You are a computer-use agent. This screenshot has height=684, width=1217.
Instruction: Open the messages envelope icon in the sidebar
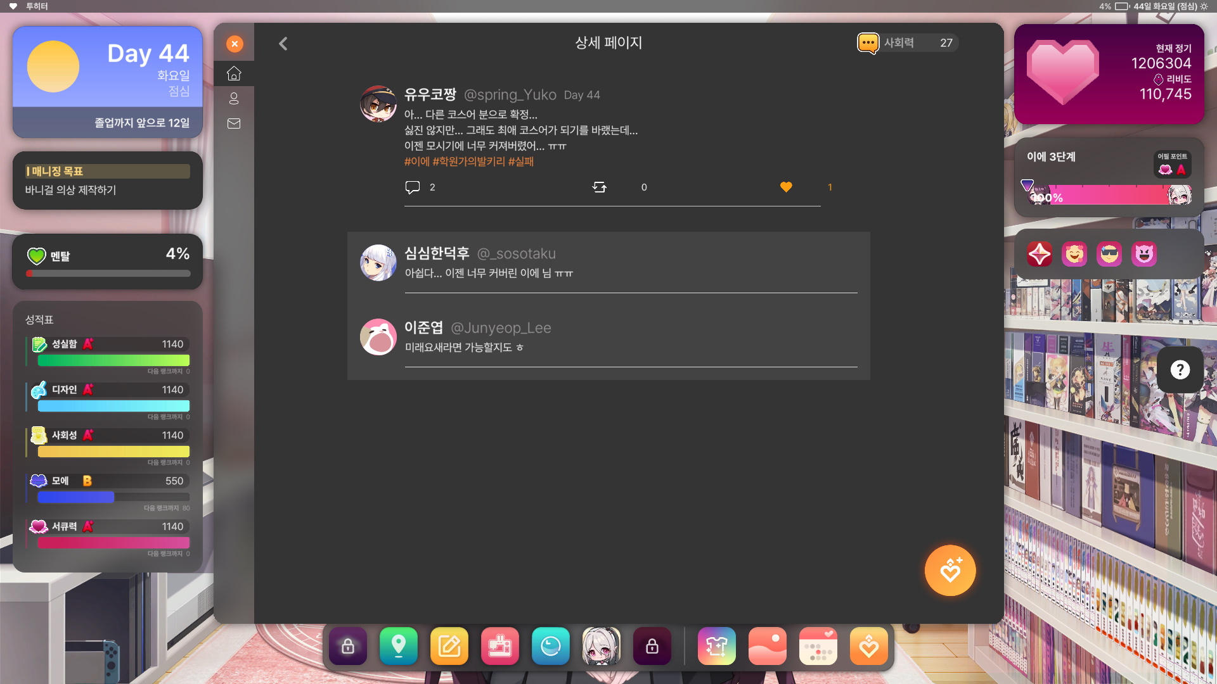coord(234,123)
